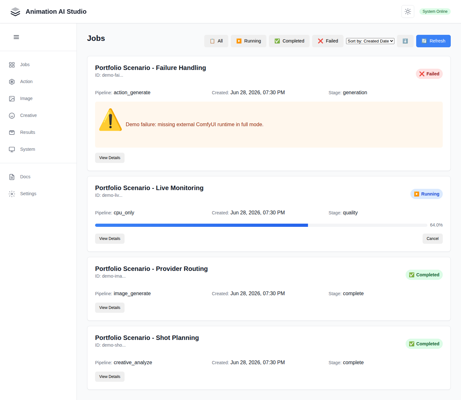Viewport: 461px width, 400px height.
Task: Click the stage value 'quality'
Action: click(350, 213)
